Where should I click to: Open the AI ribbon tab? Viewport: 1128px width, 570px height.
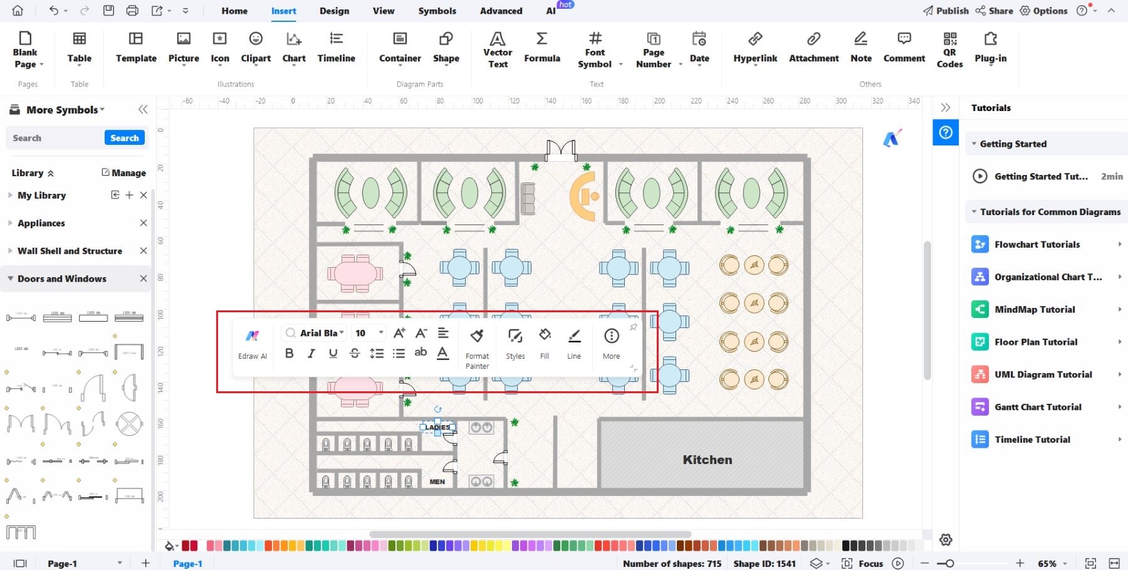coord(551,11)
